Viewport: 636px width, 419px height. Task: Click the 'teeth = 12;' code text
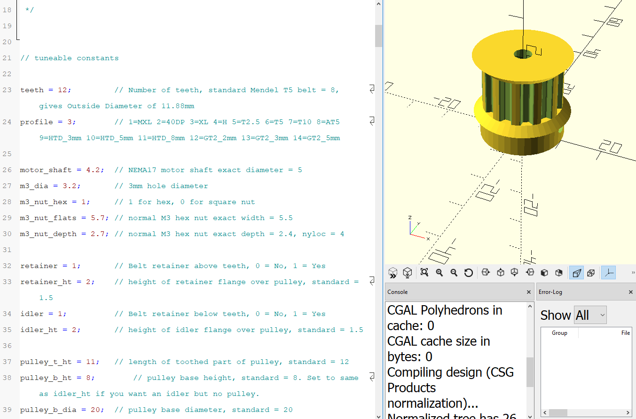coord(46,90)
